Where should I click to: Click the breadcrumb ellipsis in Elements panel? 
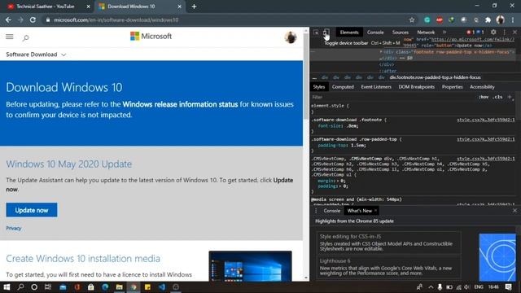[x=314, y=77]
